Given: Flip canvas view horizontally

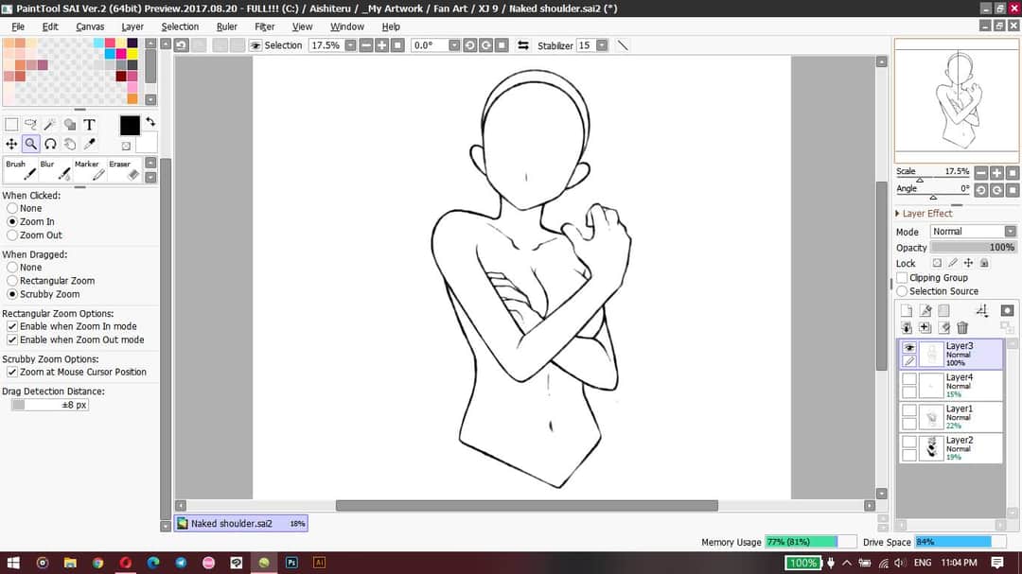Looking at the screenshot, I should 522,45.
